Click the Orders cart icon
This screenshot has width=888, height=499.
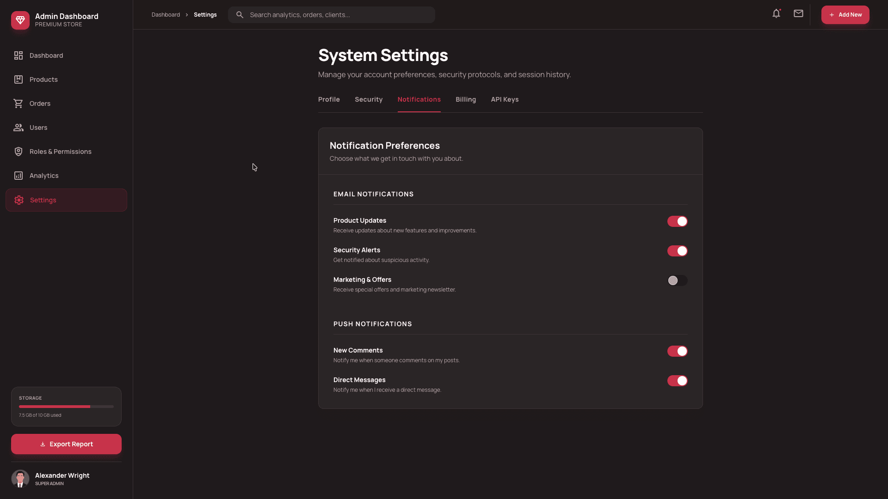click(x=18, y=103)
